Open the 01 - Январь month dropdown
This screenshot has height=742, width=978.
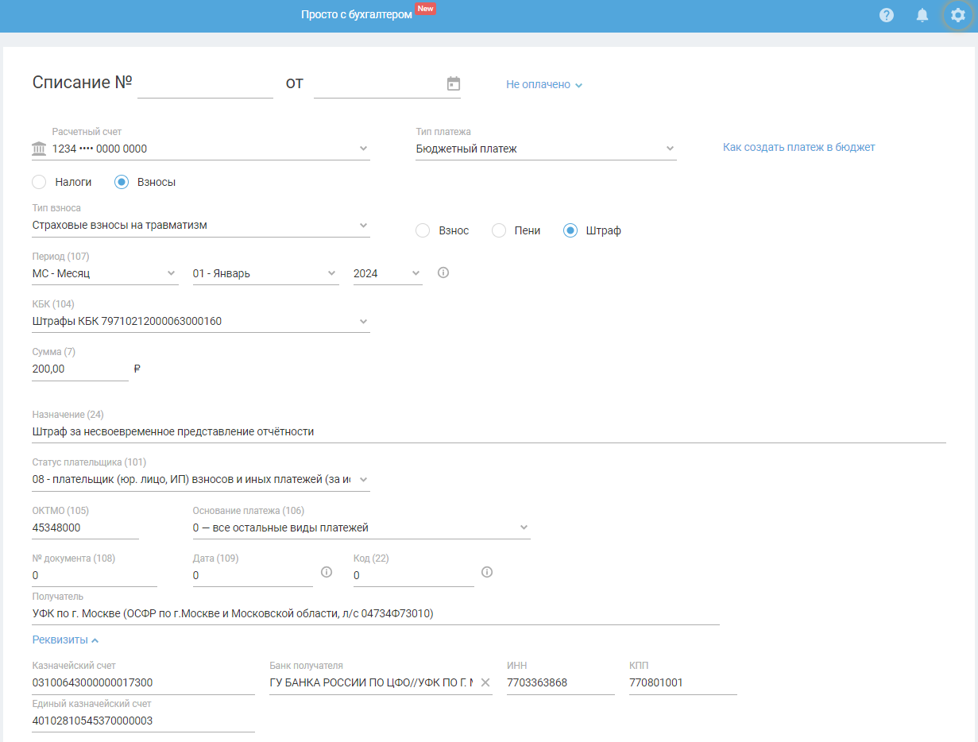coord(265,273)
